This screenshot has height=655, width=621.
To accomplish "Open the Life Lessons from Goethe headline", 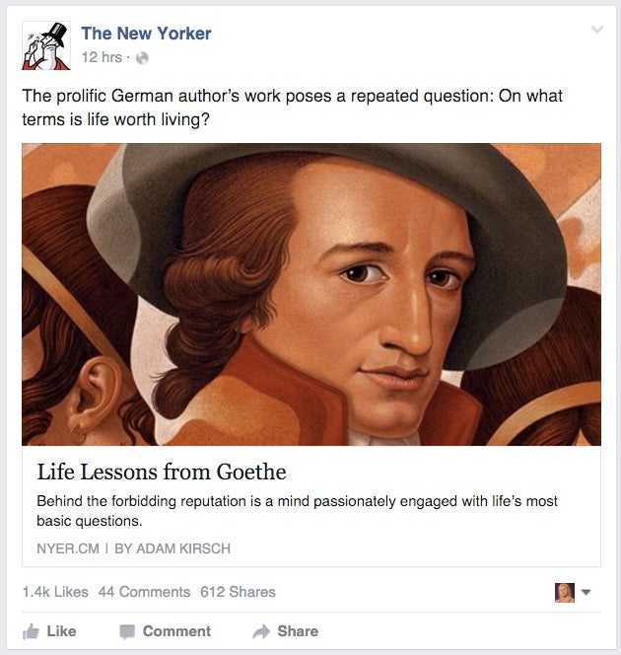I will tap(162, 472).
